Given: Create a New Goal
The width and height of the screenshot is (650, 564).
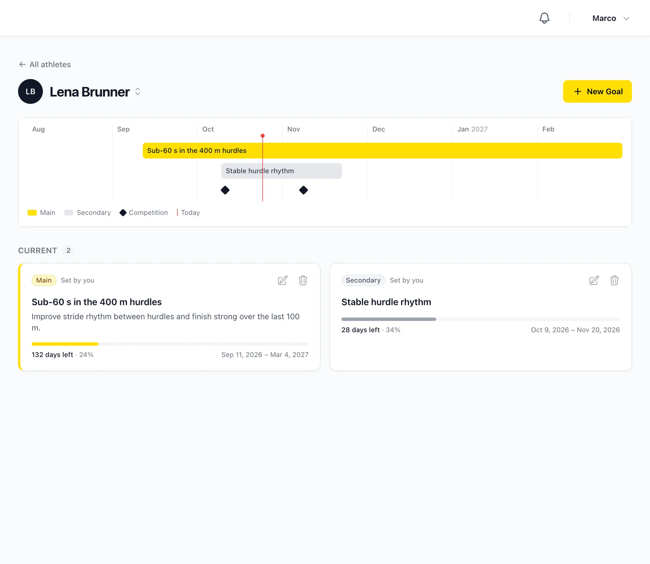Looking at the screenshot, I should (597, 92).
